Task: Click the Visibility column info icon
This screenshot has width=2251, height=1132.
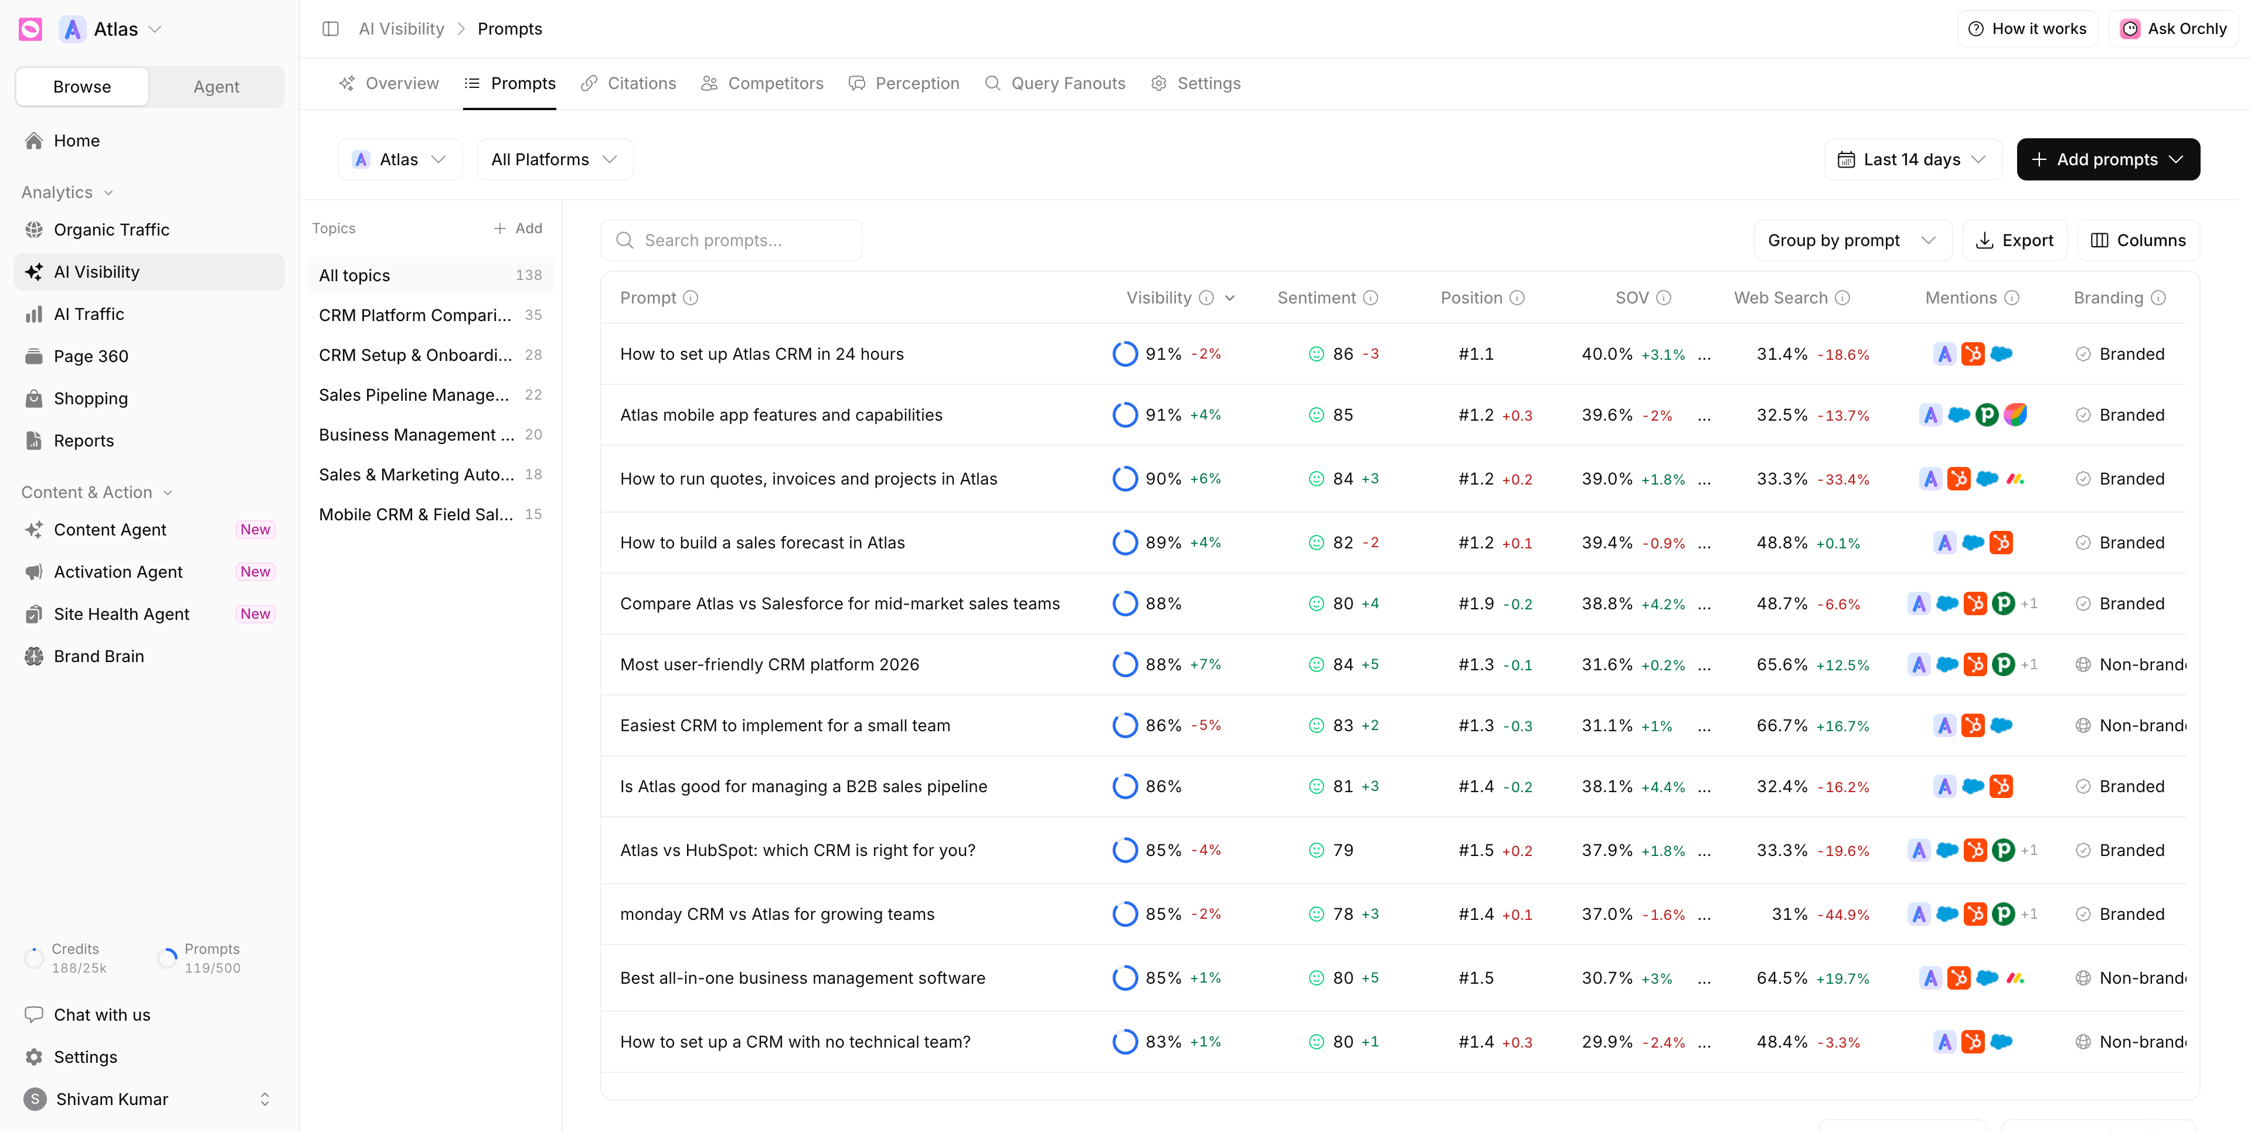Action: coord(1206,298)
